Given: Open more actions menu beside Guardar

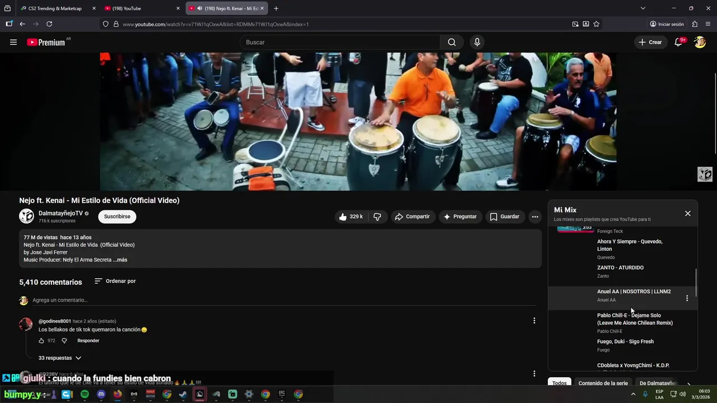Looking at the screenshot, I should tap(535, 217).
